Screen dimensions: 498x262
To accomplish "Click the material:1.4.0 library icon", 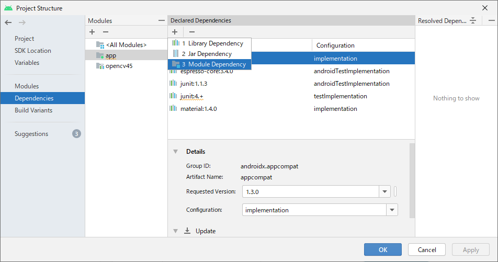I will point(173,108).
